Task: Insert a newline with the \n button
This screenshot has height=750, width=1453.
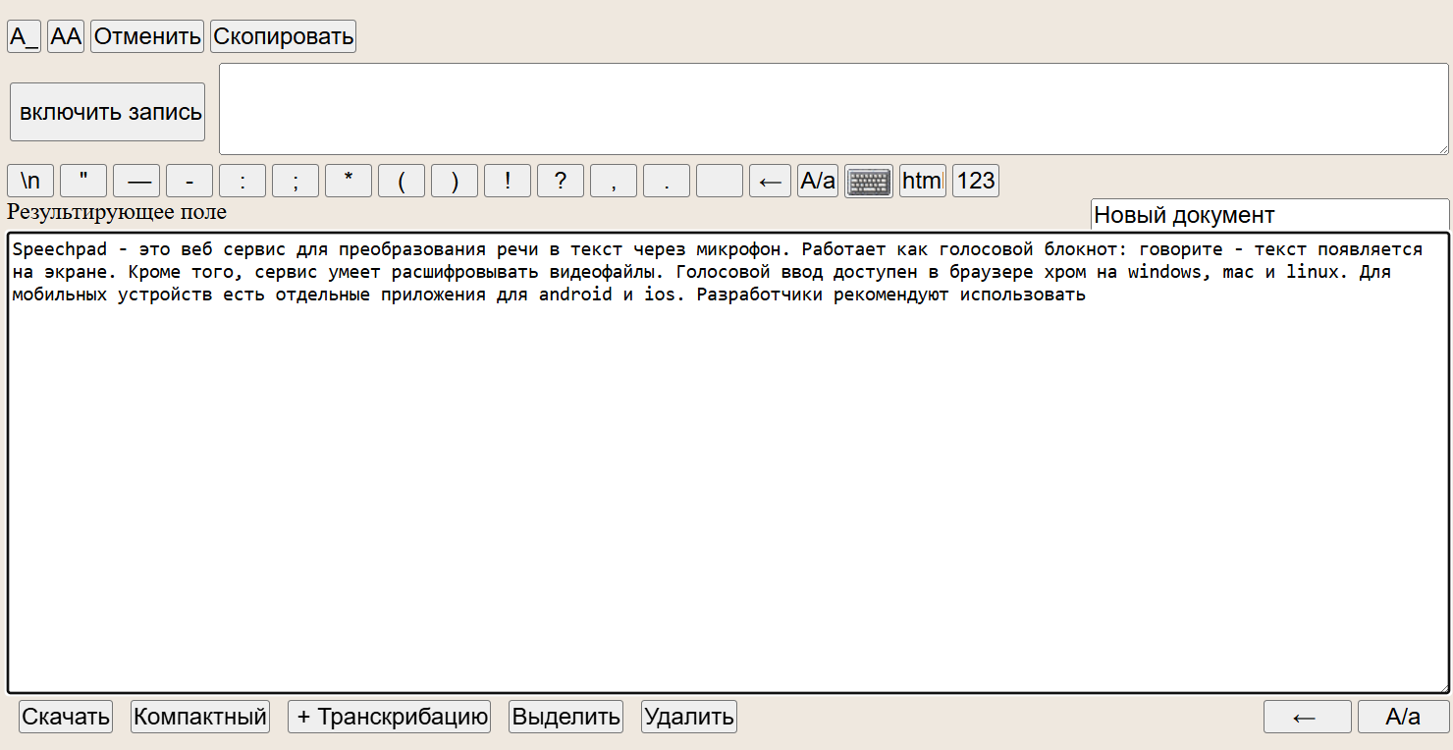Action: click(30, 181)
